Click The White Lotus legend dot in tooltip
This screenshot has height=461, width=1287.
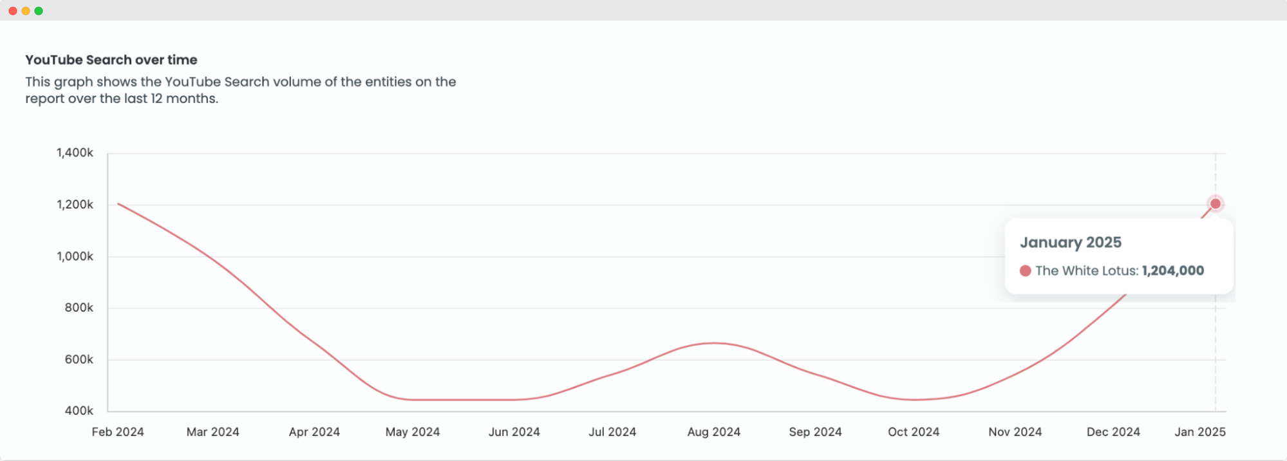point(1026,271)
